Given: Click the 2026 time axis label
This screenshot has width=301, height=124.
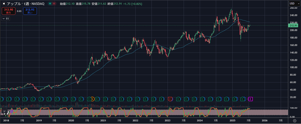Looking at the screenshot, I should [x=264, y=120].
